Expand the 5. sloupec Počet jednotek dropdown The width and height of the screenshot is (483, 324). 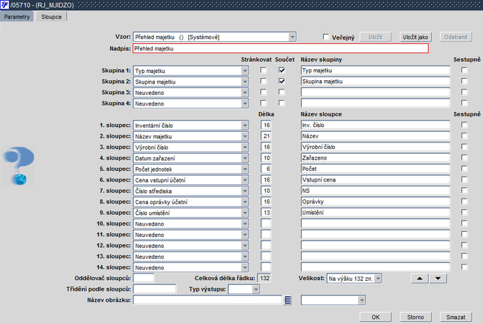click(245, 169)
